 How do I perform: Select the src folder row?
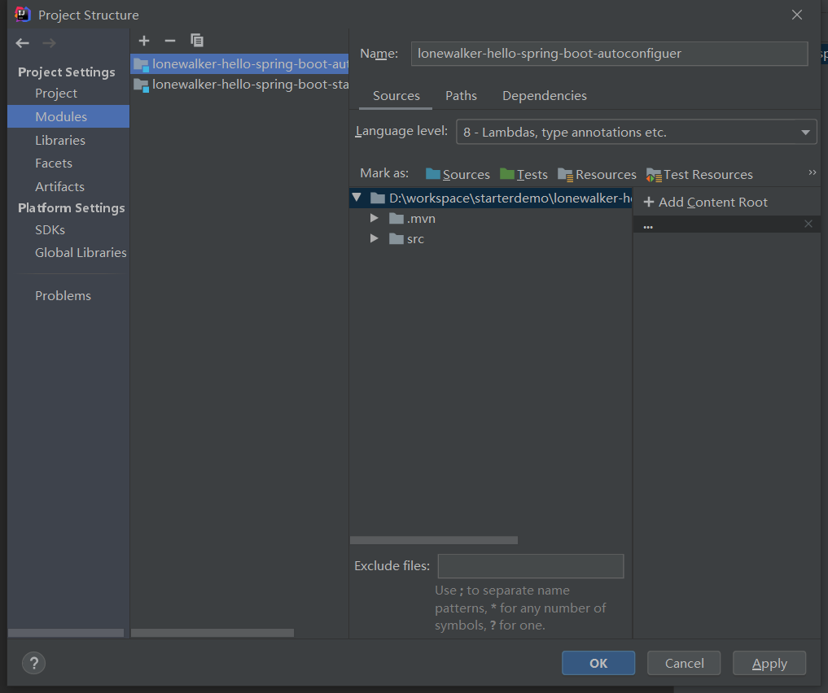491,238
